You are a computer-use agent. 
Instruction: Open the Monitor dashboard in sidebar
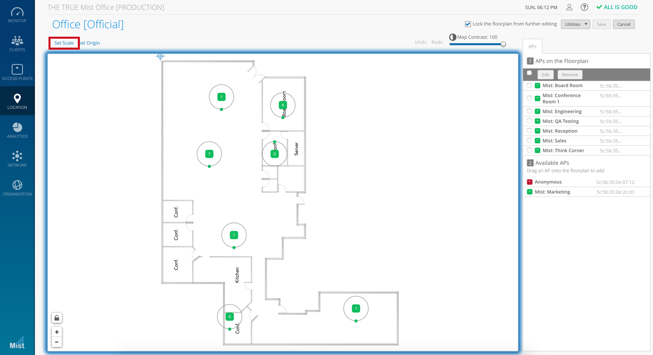pos(17,15)
